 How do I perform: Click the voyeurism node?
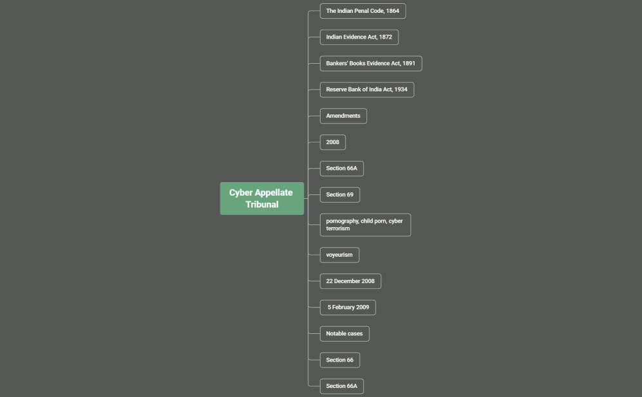pyautogui.click(x=339, y=255)
